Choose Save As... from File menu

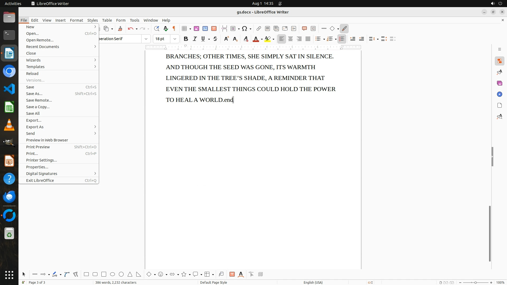coord(34,93)
